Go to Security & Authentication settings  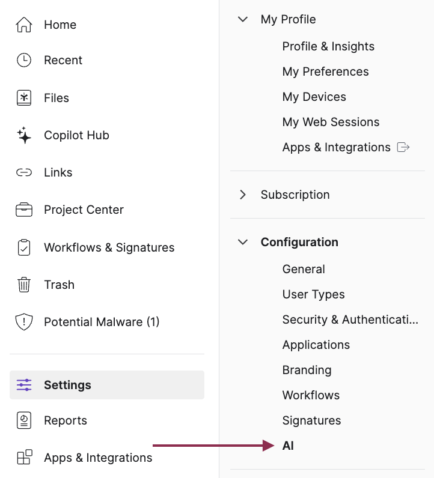350,319
